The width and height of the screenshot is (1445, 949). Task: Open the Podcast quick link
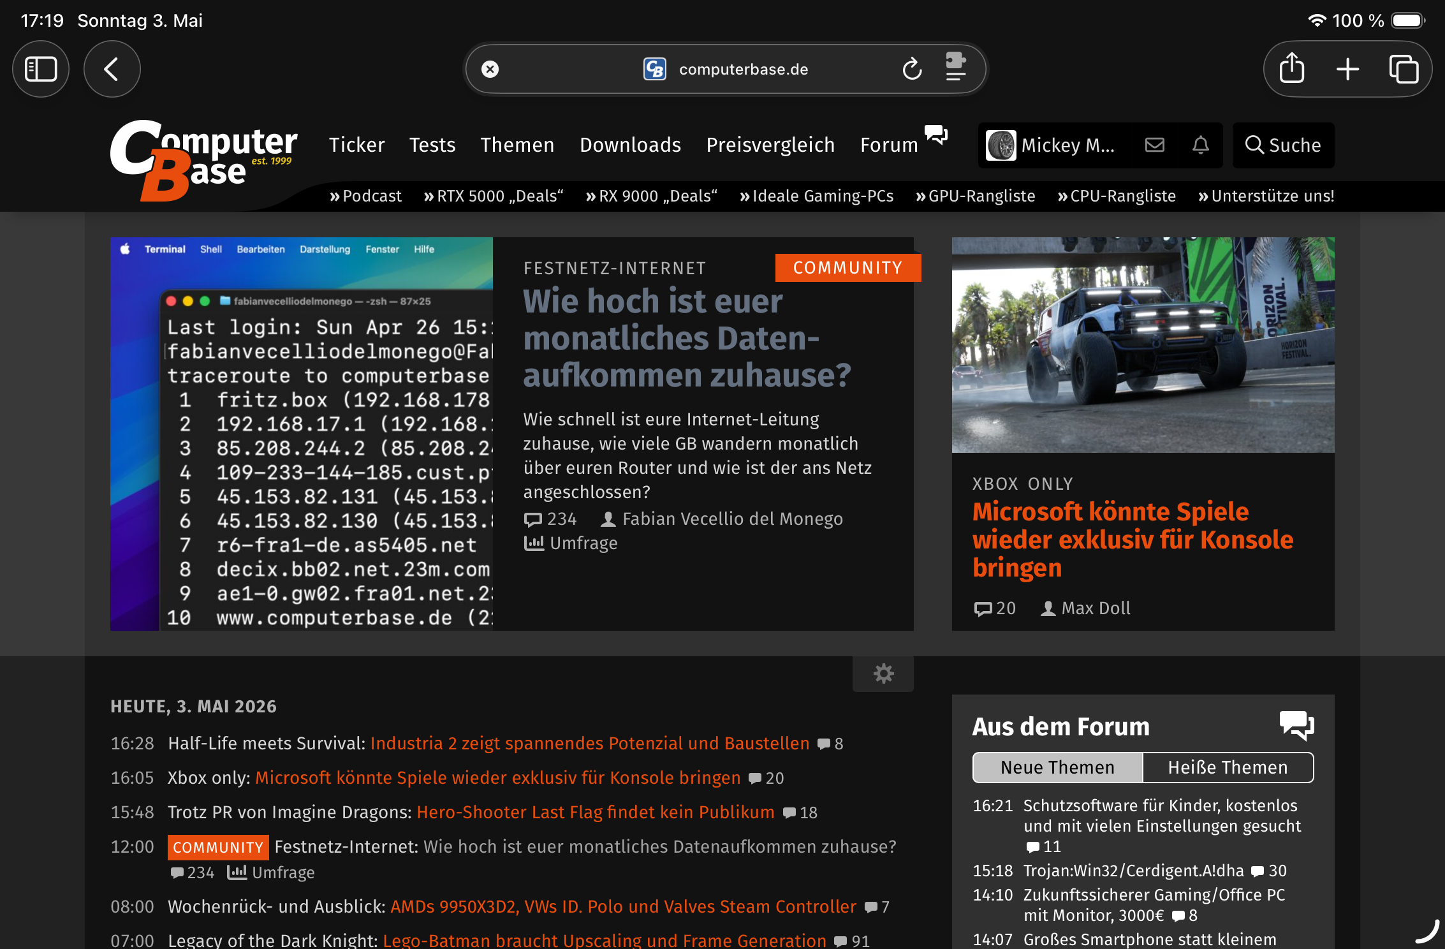tap(365, 196)
